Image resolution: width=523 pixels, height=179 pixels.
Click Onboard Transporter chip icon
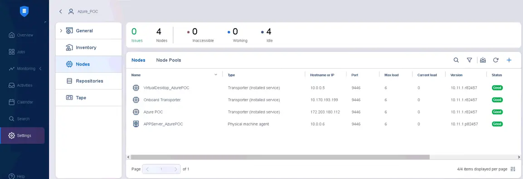click(x=136, y=100)
